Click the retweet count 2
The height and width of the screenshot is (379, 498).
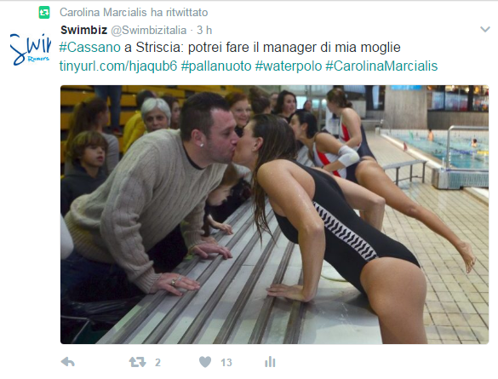click(x=157, y=362)
